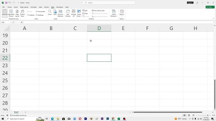Show hidden system tray icons

click(x=190, y=119)
